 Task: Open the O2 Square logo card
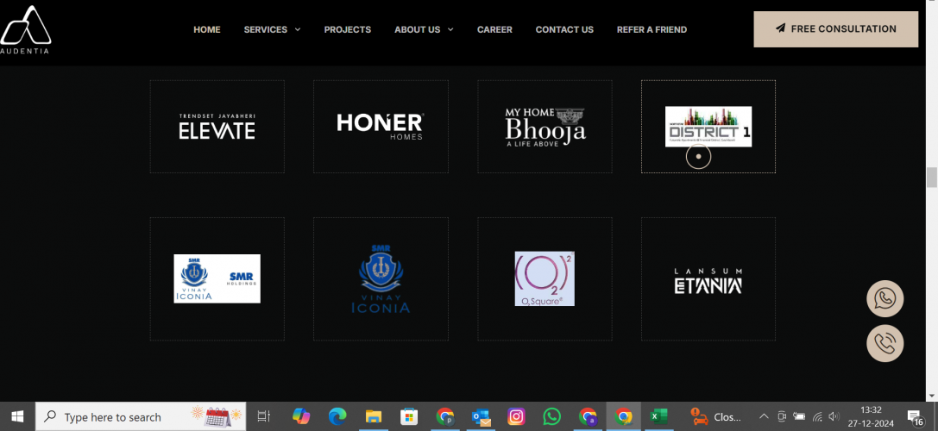[545, 279]
